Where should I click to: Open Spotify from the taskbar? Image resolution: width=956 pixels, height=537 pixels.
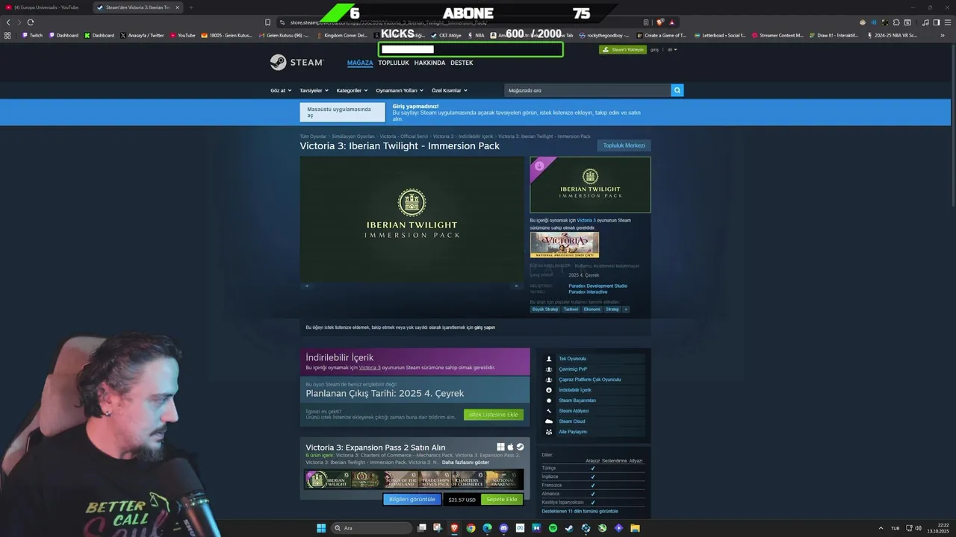click(x=553, y=528)
